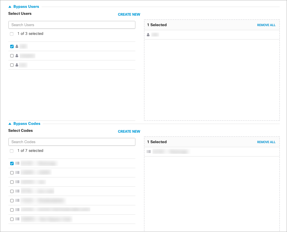Click the 'Select Users' heading
The width and height of the screenshot is (287, 232).
tap(20, 14)
